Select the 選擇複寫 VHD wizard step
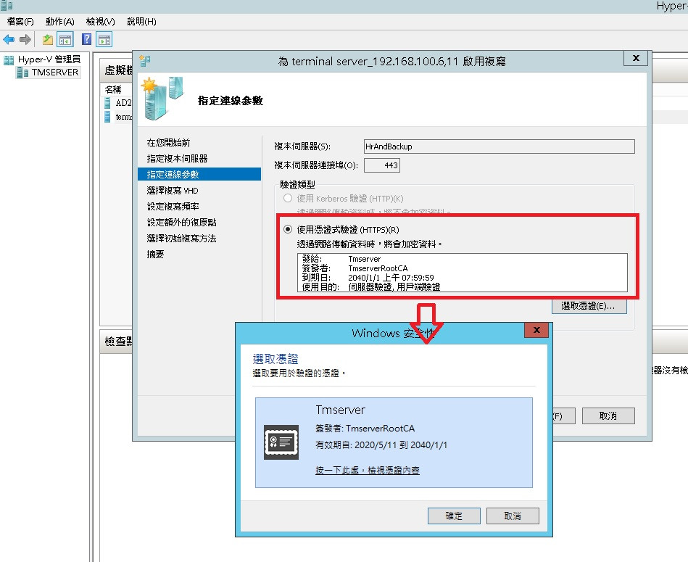688x562 pixels. tap(173, 191)
